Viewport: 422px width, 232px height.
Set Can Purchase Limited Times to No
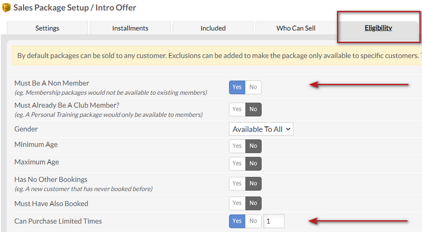coord(253,221)
